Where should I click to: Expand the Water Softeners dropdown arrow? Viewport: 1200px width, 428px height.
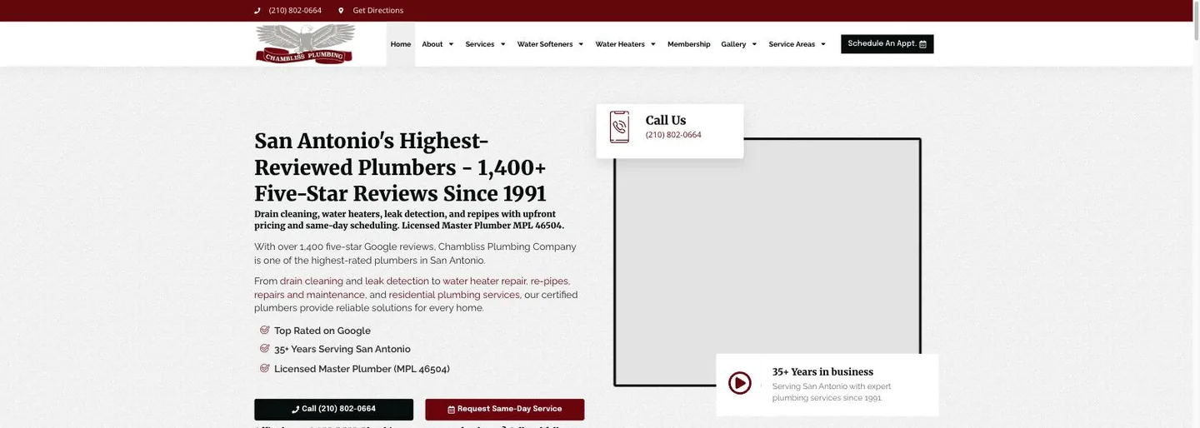(581, 44)
